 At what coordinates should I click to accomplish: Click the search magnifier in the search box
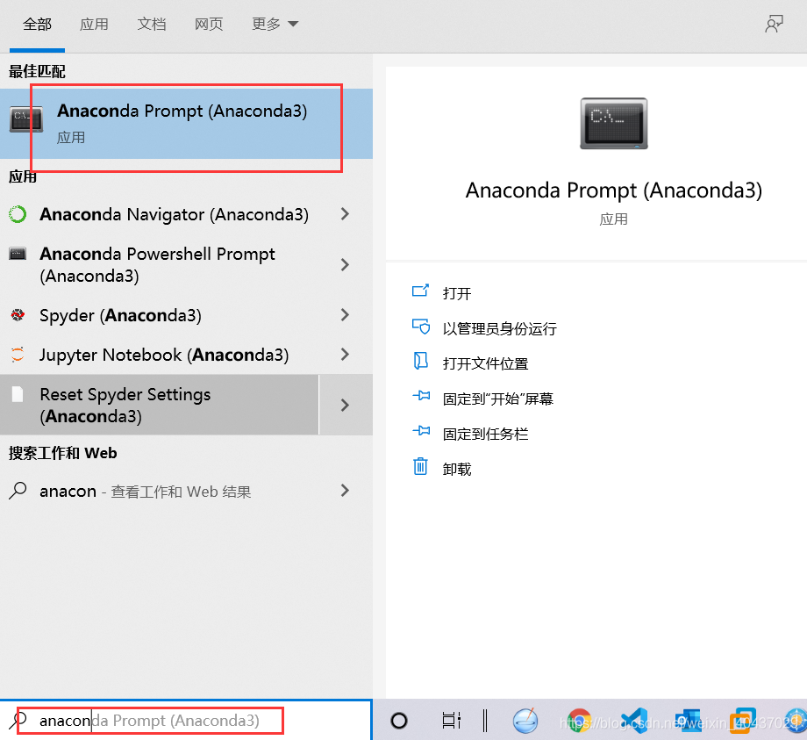click(18, 720)
